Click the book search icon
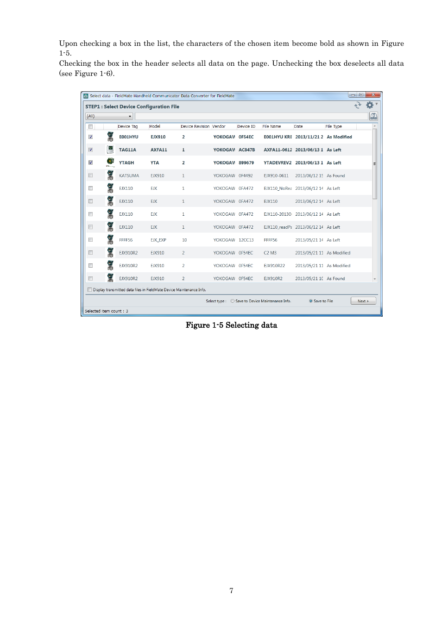This screenshot has width=442, height=625. (x=373, y=116)
